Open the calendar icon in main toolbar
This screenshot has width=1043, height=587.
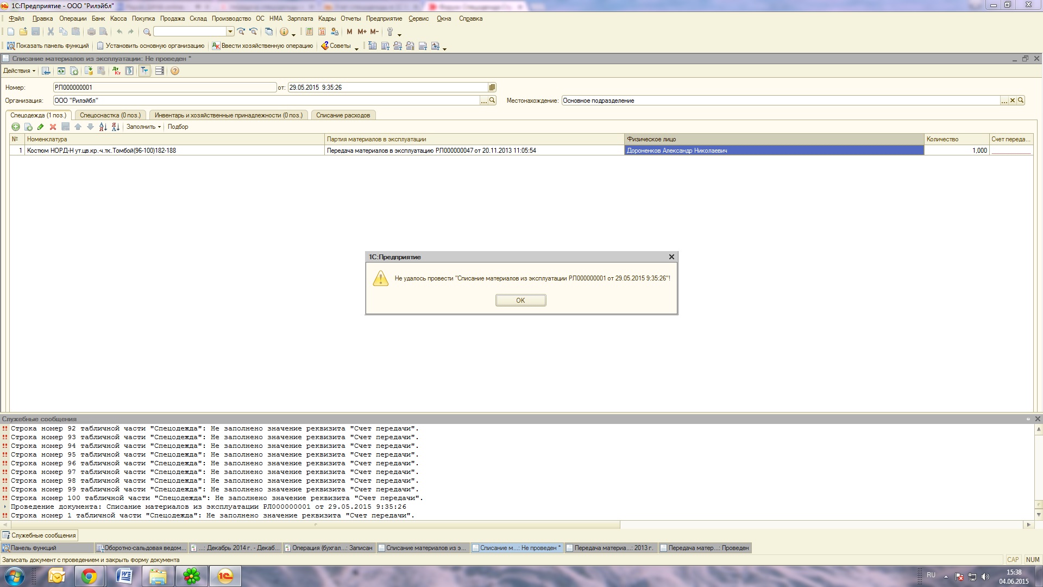322,32
